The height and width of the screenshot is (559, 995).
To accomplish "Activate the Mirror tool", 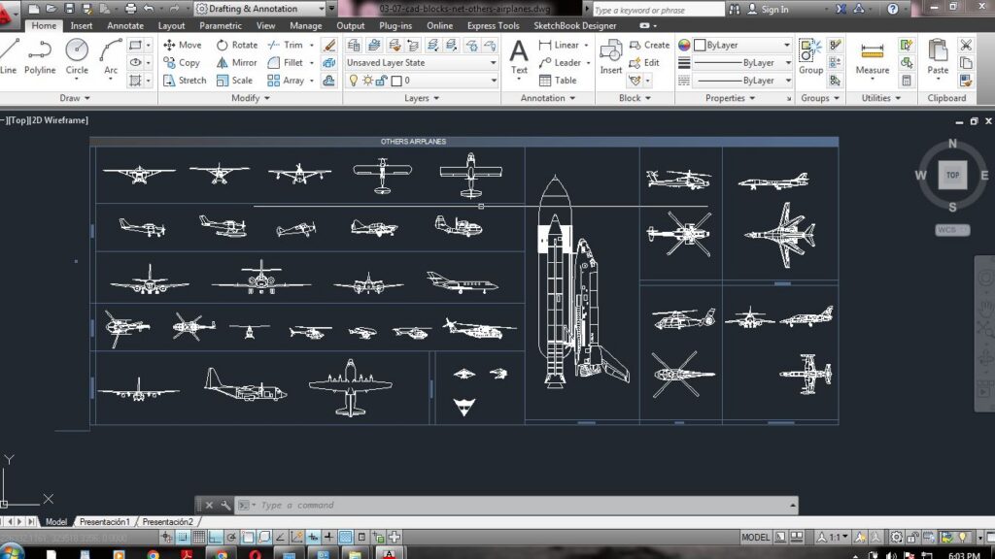I will pos(237,63).
